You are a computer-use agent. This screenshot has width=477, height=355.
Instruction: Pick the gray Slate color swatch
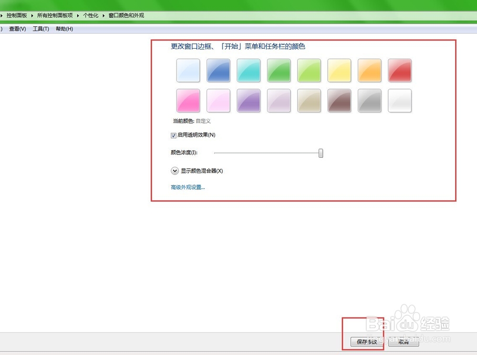[369, 101]
